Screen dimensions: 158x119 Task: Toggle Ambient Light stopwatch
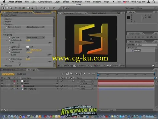click(x=9, y=59)
